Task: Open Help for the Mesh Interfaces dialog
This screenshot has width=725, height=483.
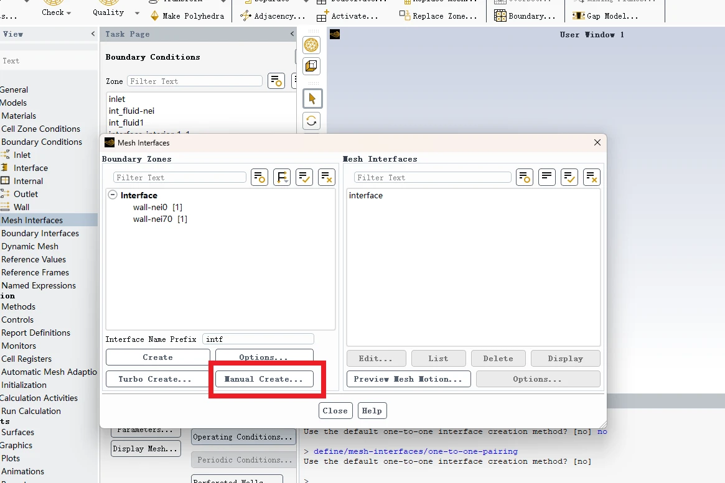Action: (x=372, y=410)
